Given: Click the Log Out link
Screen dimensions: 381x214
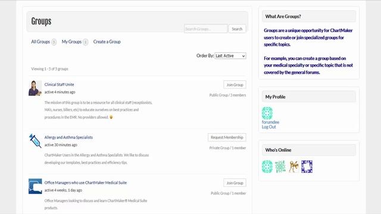Looking at the screenshot, I should [x=268, y=127].
